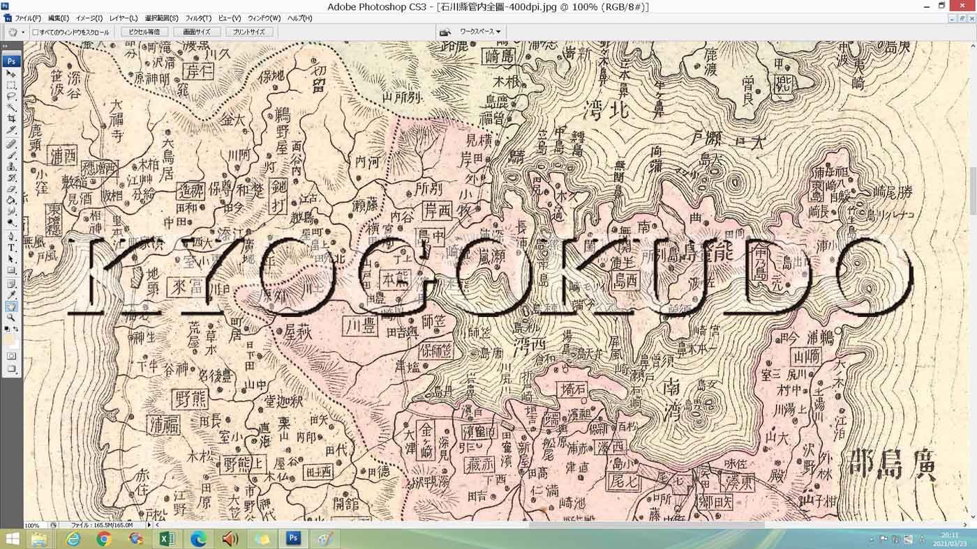Select the Zoom tool
The width and height of the screenshot is (977, 549).
pos(11,318)
